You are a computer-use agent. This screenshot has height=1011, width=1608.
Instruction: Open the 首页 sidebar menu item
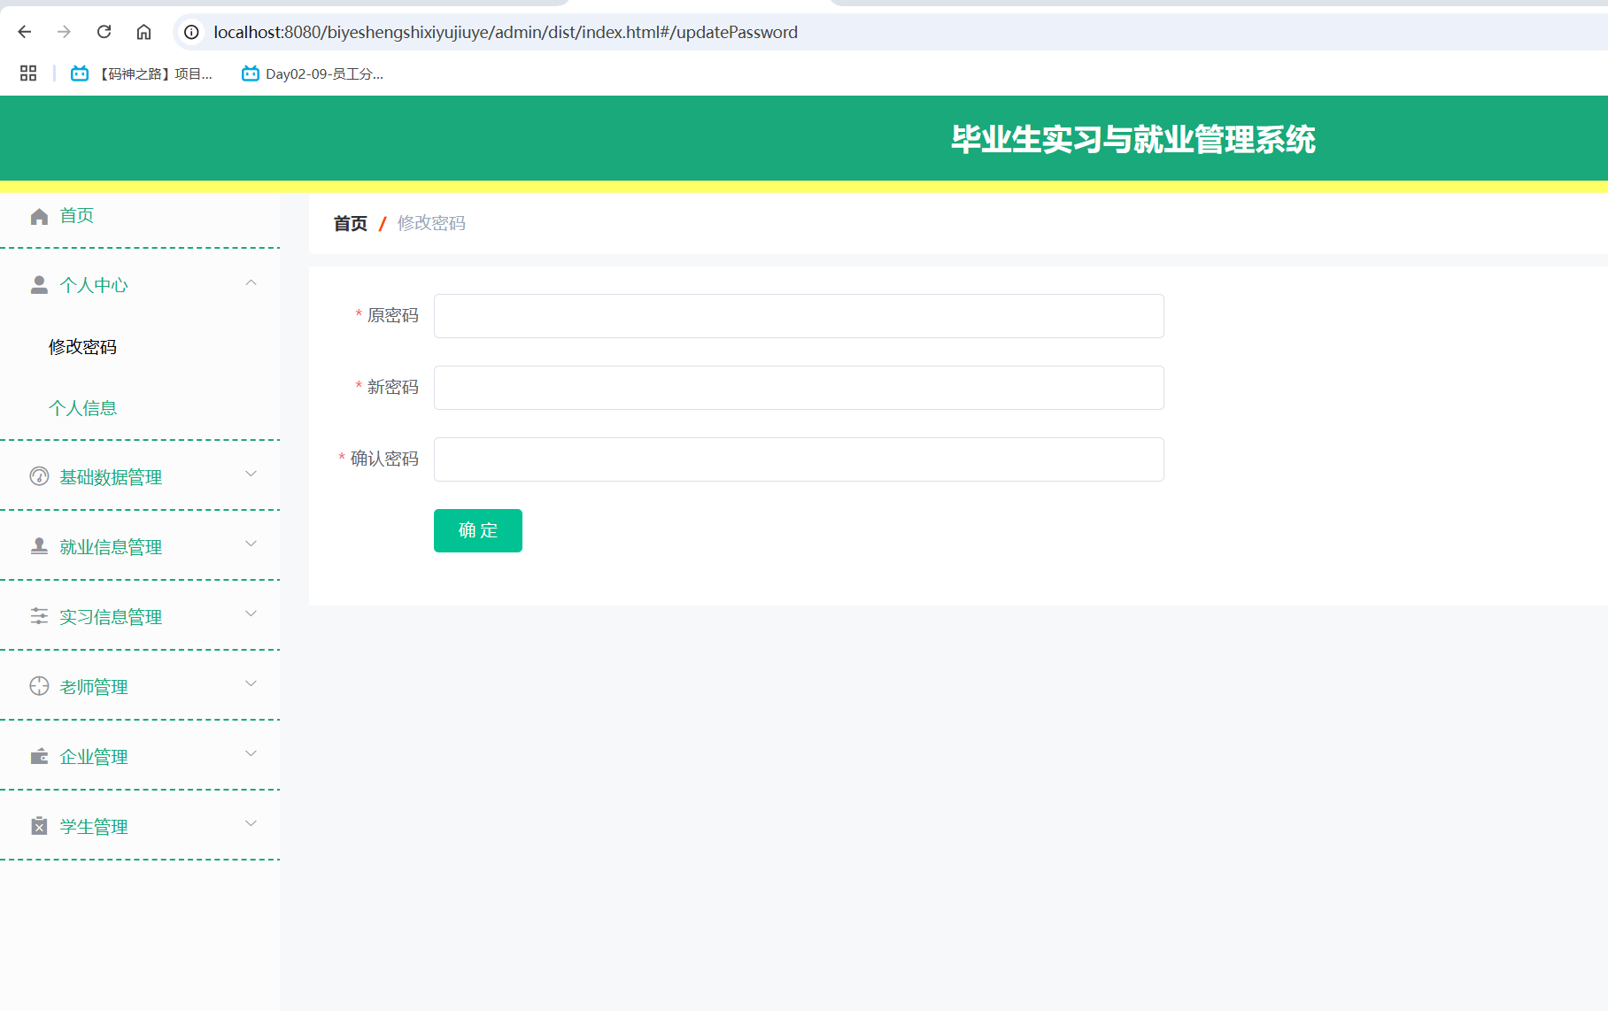click(x=140, y=216)
